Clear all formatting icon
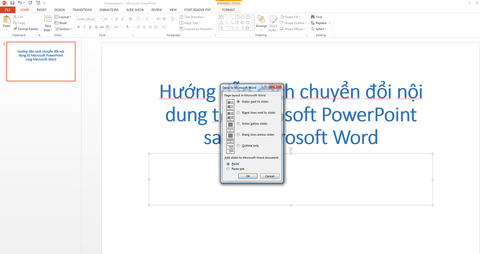Screen dimensions: 480x254 click(x=130, y=19)
